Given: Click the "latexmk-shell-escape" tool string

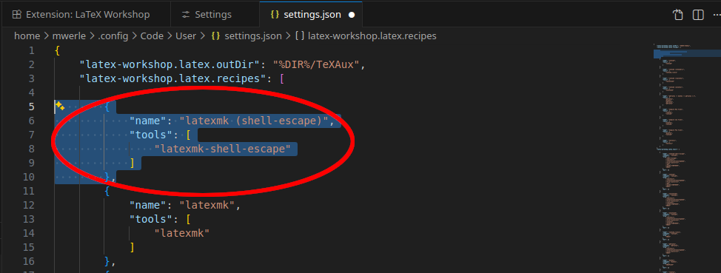Looking at the screenshot, I should coord(223,149).
